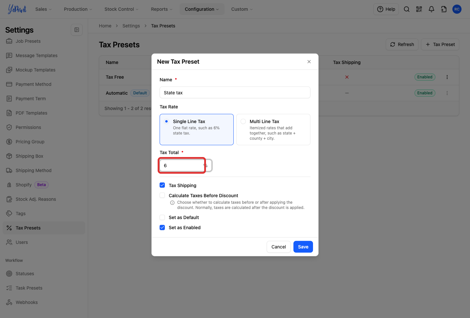
Task: Open row actions for Tax Free preset
Action: click(x=447, y=77)
